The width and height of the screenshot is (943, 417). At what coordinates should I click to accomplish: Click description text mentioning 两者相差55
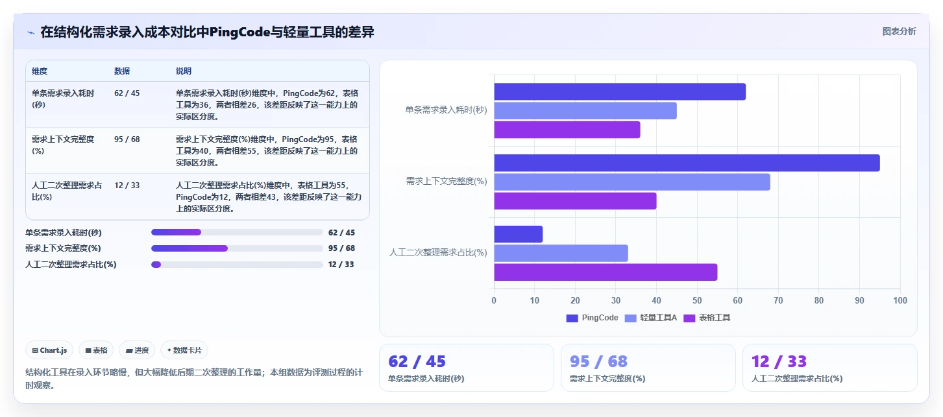267,151
